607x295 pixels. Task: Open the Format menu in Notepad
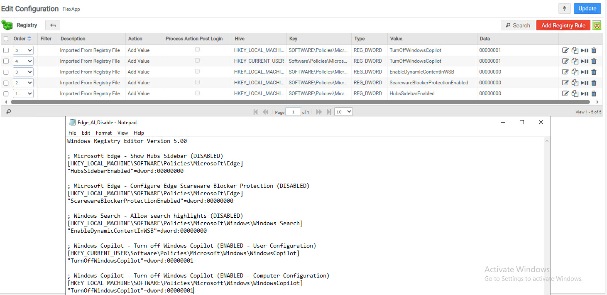click(x=104, y=133)
